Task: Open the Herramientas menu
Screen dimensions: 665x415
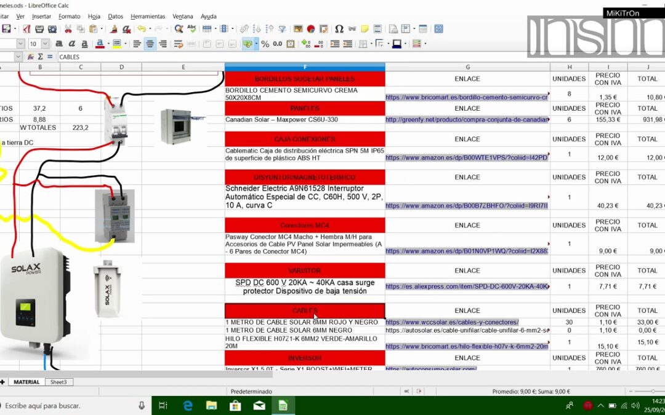Action: tap(148, 16)
